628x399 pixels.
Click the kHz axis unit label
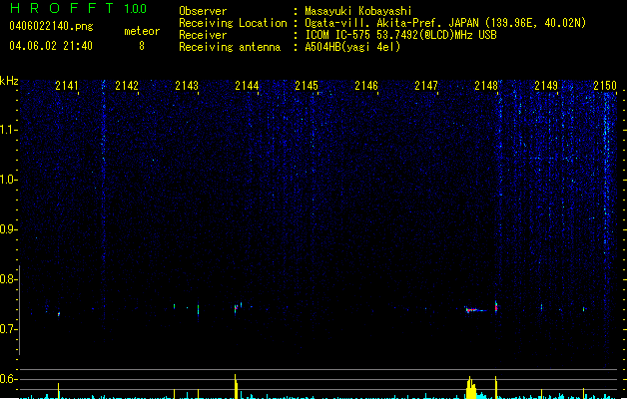click(9, 81)
